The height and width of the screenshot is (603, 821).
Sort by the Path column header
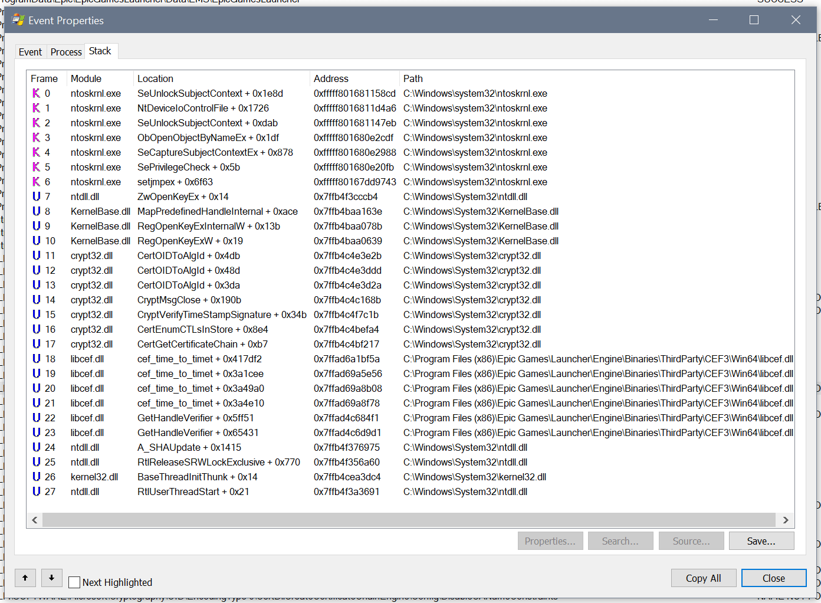point(597,78)
